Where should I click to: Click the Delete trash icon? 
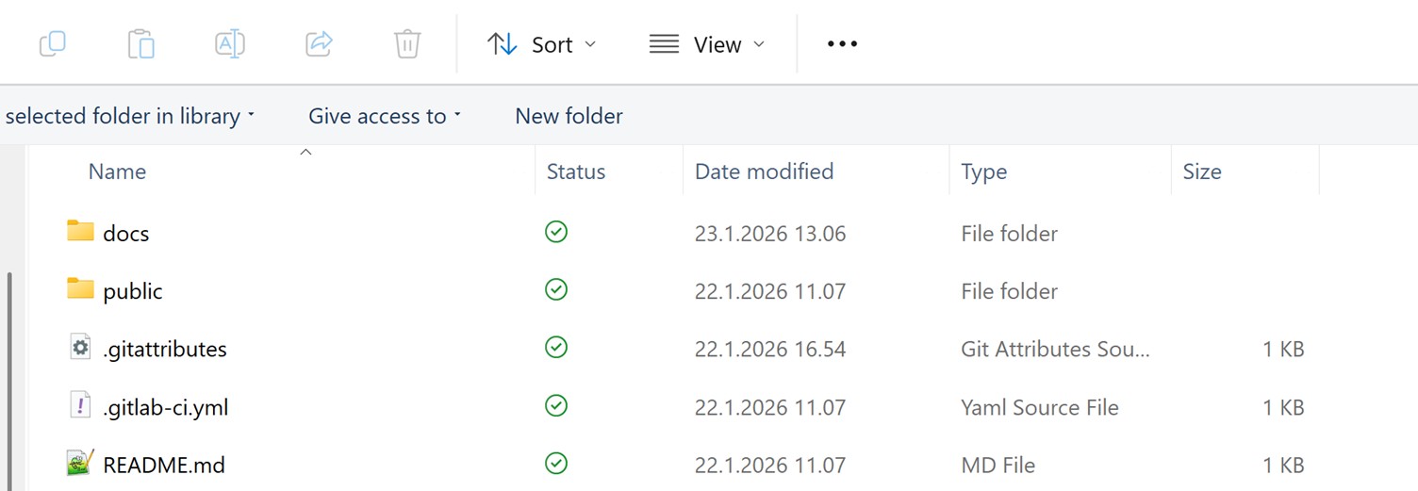[407, 44]
